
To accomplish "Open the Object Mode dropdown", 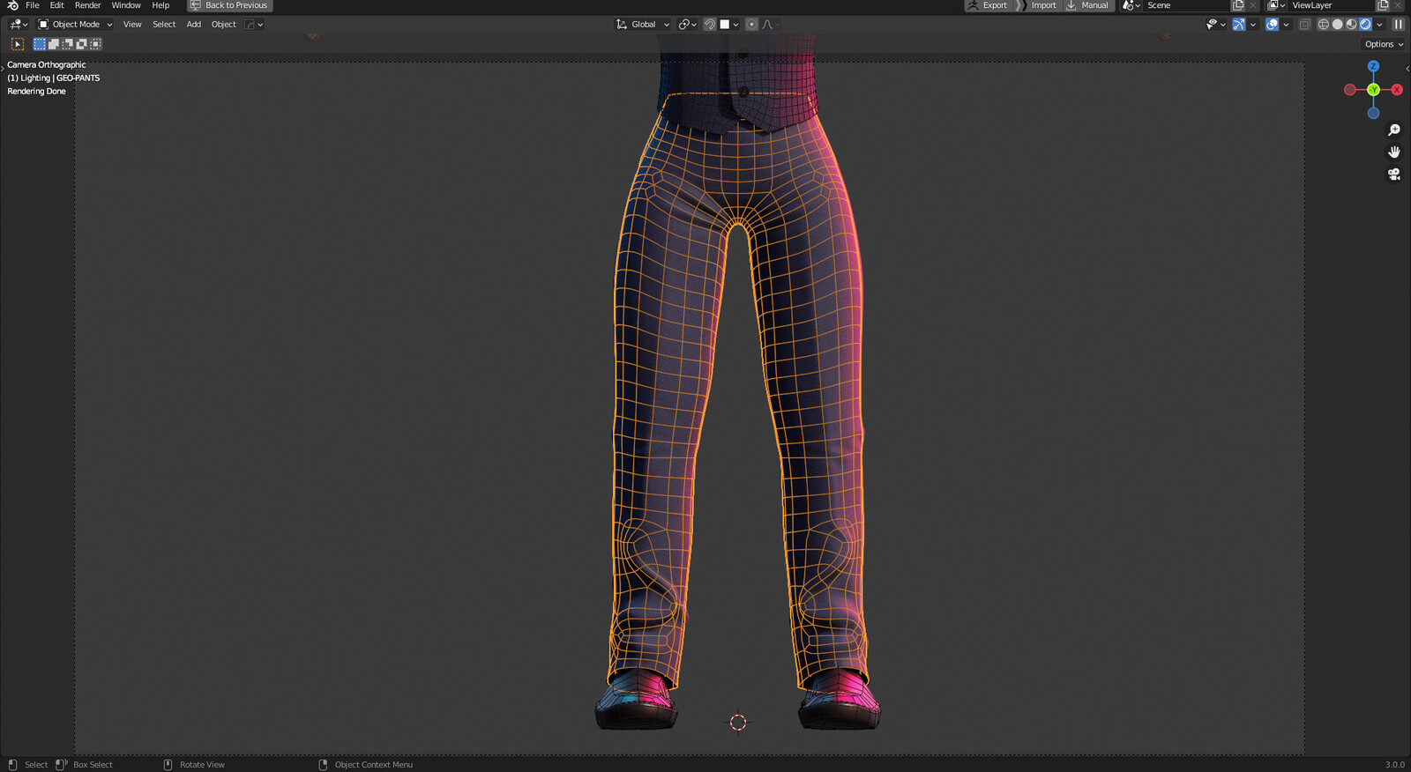I will coord(75,25).
